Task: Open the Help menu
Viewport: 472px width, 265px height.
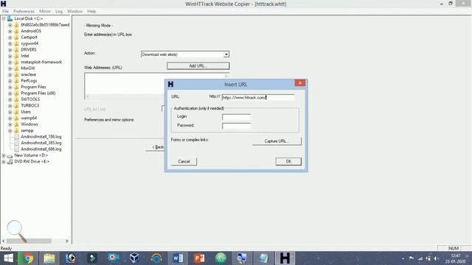Action: coord(91,11)
